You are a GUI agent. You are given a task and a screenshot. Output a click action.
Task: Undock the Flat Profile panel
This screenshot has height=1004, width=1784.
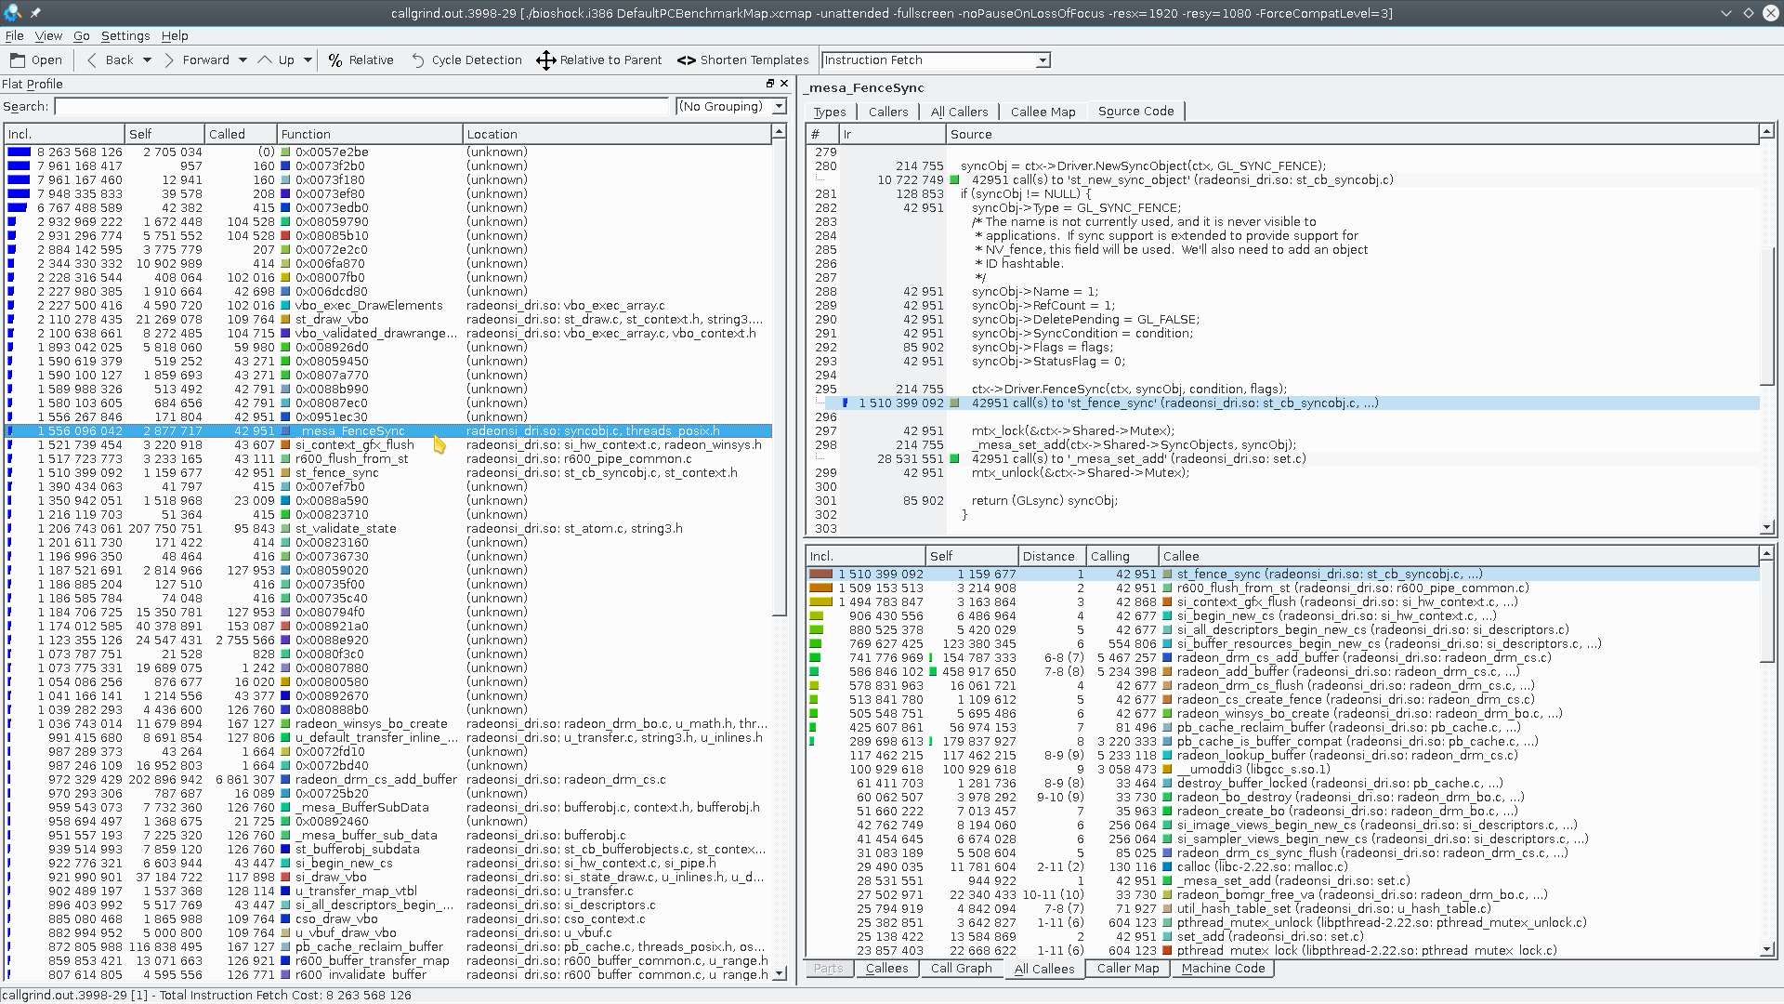click(x=769, y=84)
